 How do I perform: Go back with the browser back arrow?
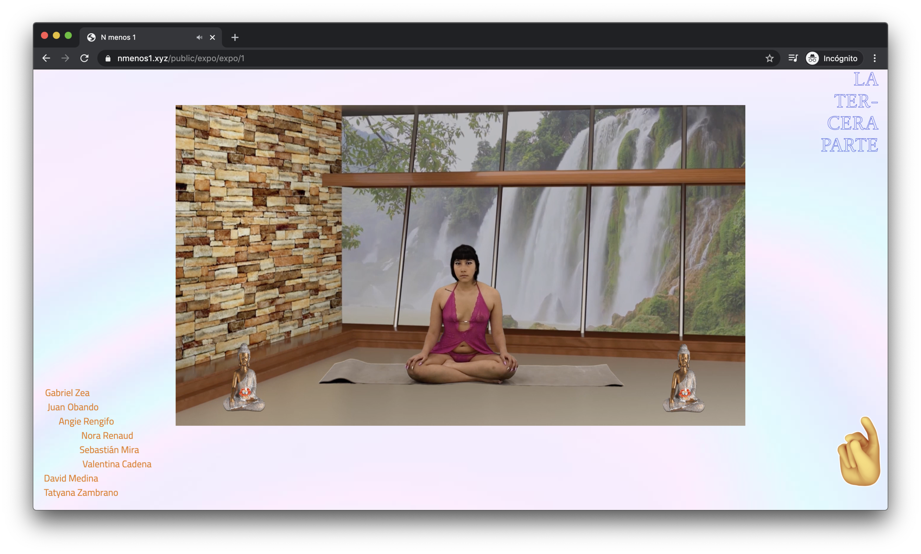tap(46, 58)
